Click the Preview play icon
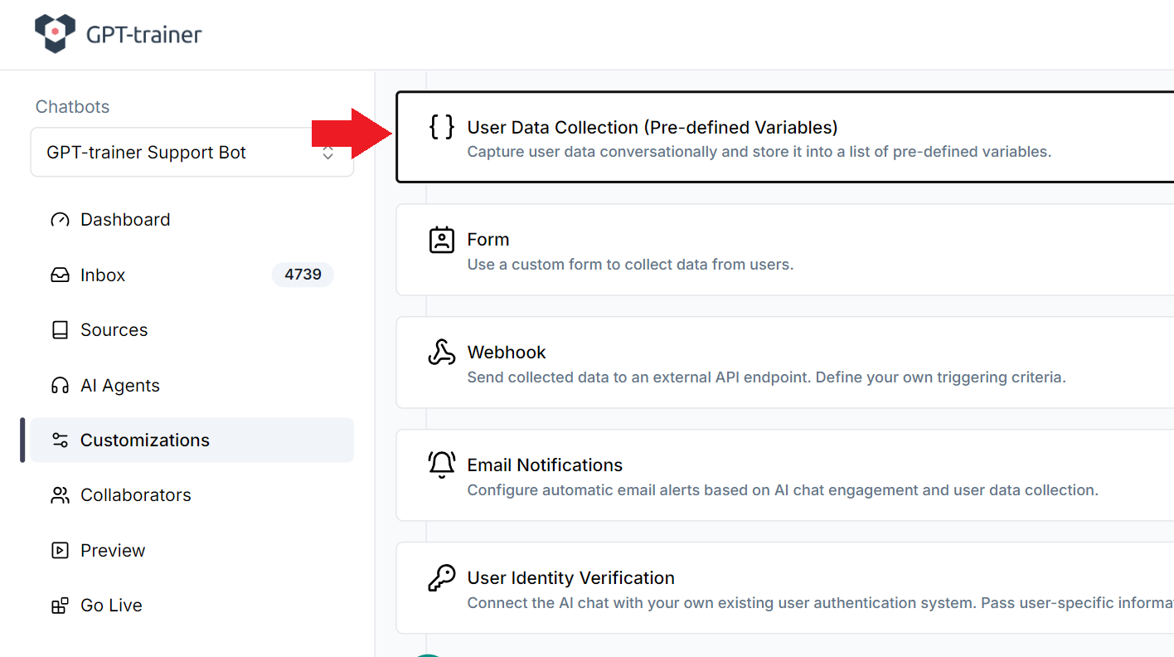1174x657 pixels. tap(60, 551)
